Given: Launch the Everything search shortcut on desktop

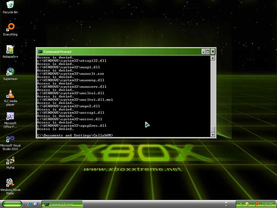Looking at the screenshot, I should [x=10, y=29].
